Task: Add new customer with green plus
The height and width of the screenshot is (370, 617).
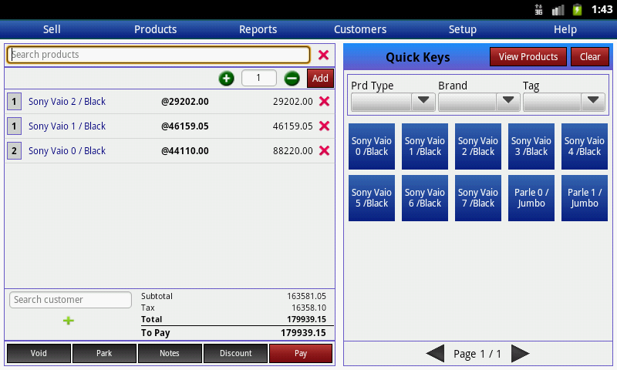Action: click(69, 321)
